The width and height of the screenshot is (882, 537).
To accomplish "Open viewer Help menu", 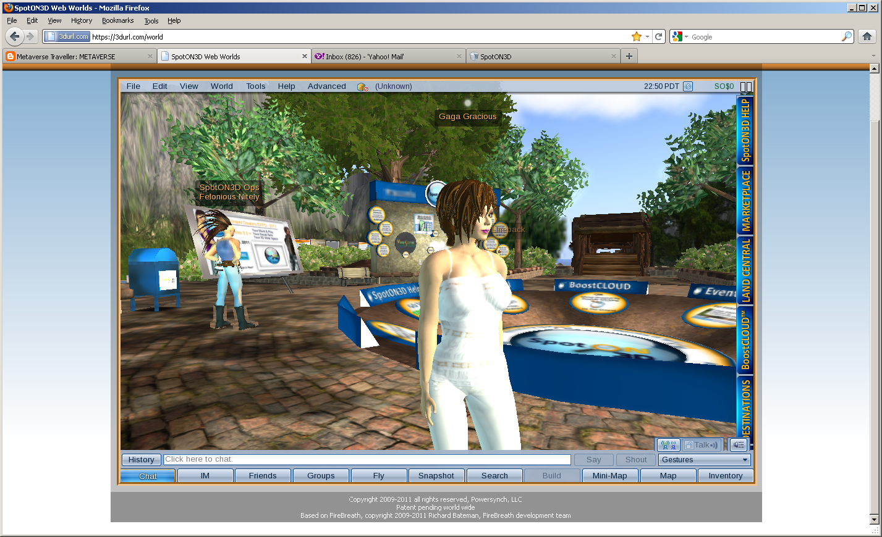I will pyautogui.click(x=286, y=86).
